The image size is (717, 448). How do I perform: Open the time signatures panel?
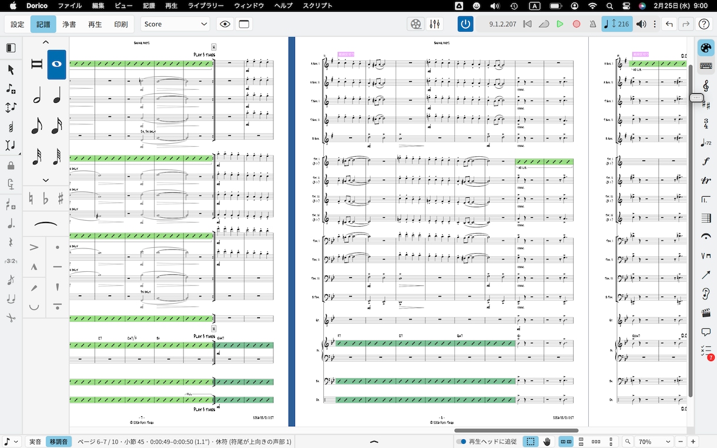pos(706,123)
